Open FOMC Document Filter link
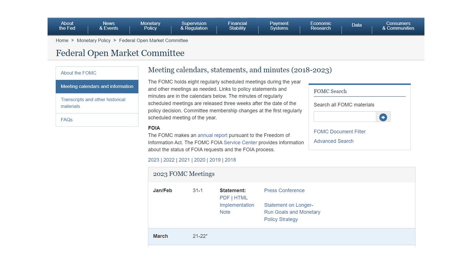This screenshot has height=265, width=472. pyautogui.click(x=340, y=132)
